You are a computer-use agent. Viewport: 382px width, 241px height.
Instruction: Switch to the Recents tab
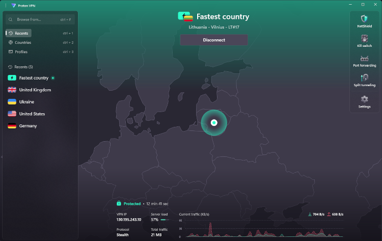[x=18, y=33]
